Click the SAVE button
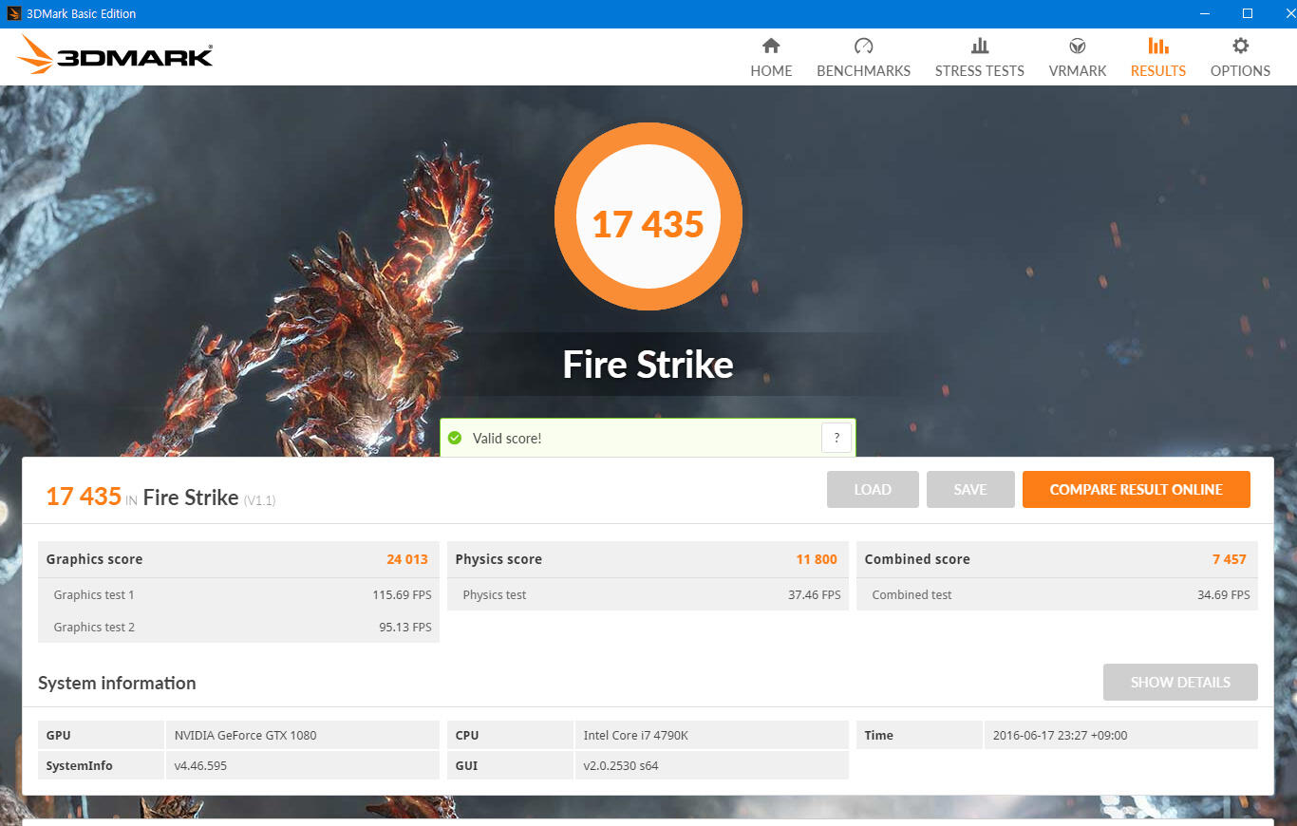 click(x=970, y=490)
